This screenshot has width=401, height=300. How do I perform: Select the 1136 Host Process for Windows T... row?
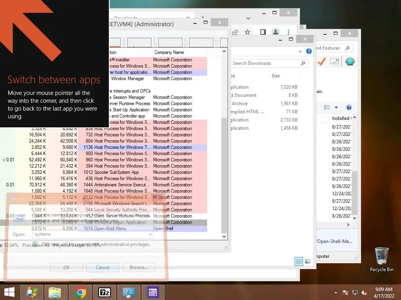tap(103, 147)
